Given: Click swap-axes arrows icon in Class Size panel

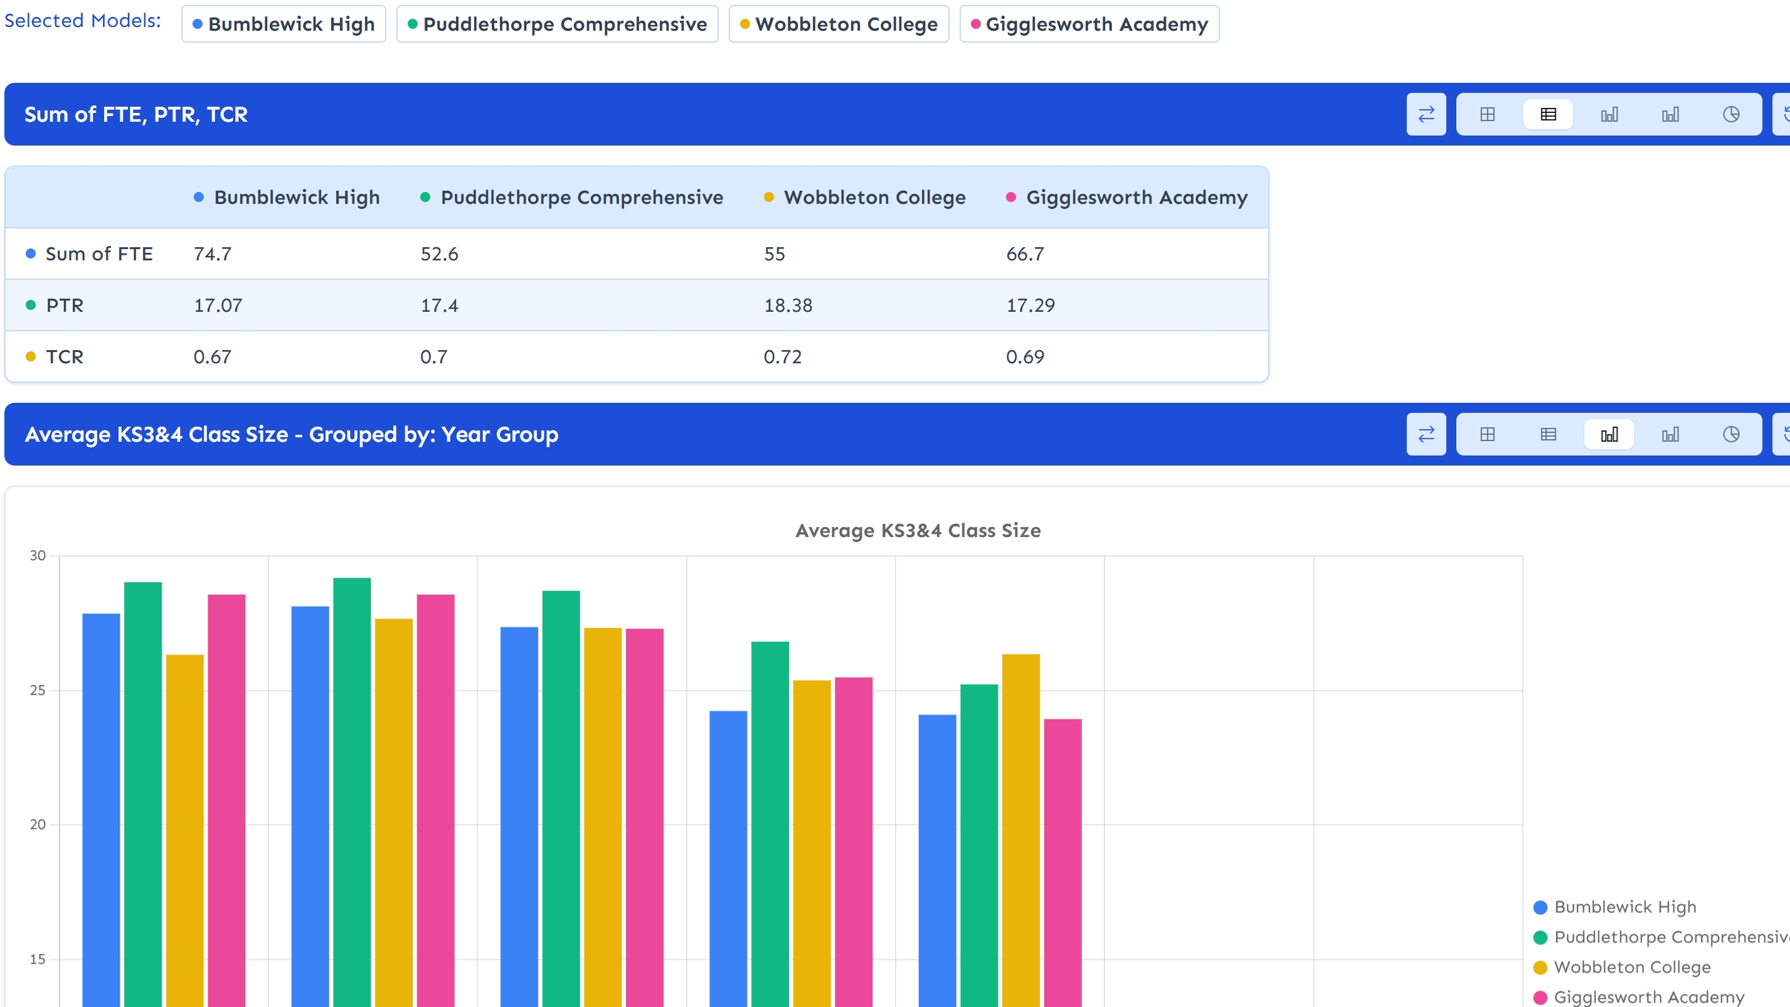Looking at the screenshot, I should click(1426, 434).
